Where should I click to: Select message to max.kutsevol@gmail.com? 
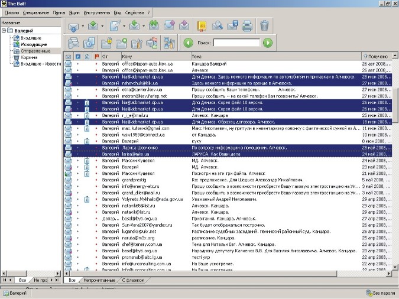pos(228,128)
